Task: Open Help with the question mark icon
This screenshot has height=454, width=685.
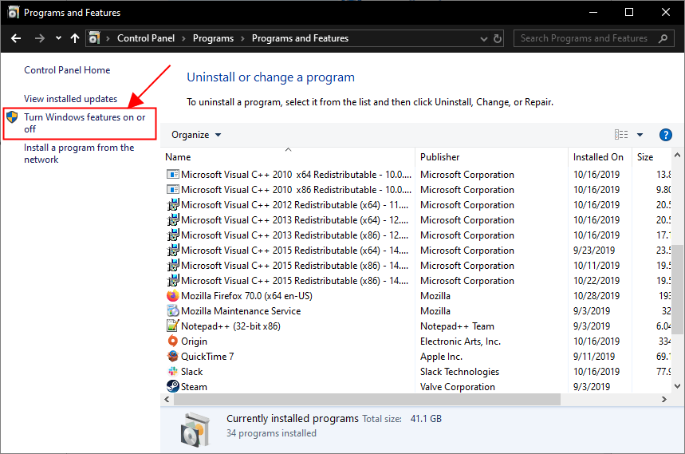Action: pos(666,135)
